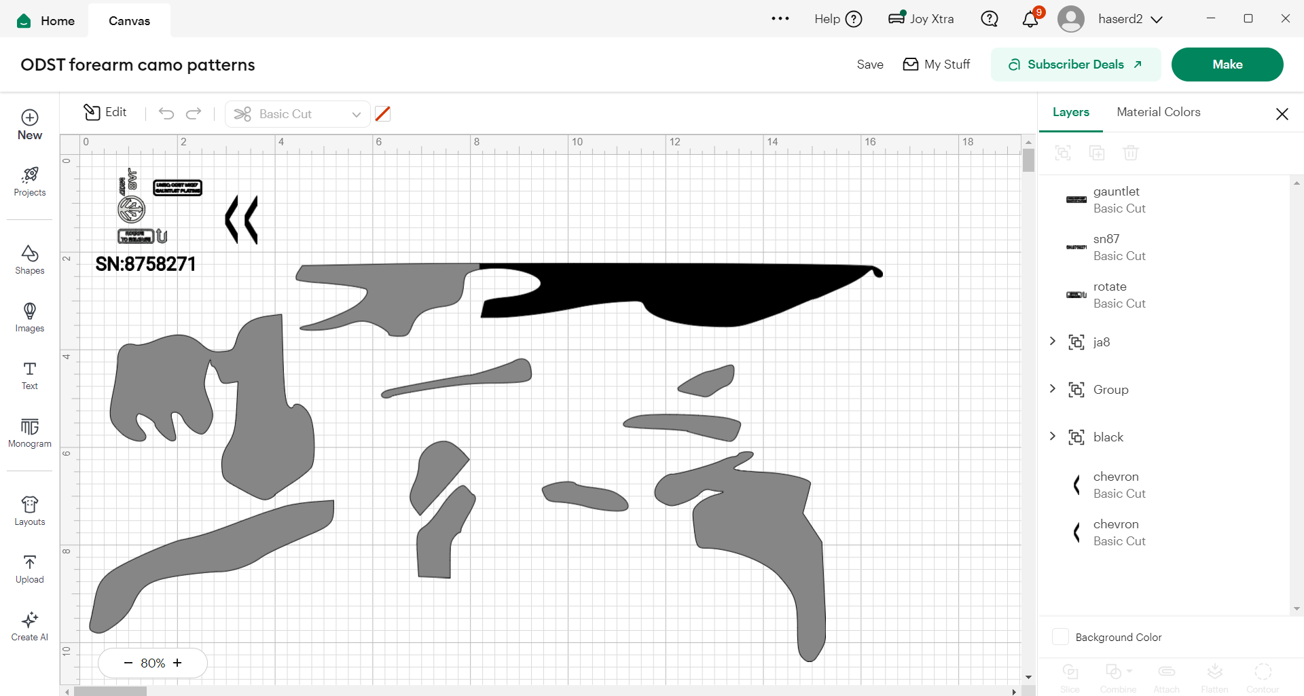The height and width of the screenshot is (696, 1304).
Task: Select the Canvas tab
Action: pos(129,20)
